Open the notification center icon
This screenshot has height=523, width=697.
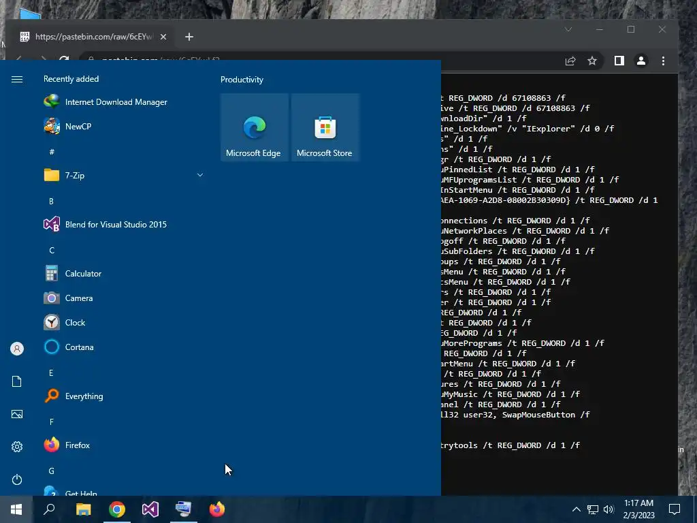(675, 509)
